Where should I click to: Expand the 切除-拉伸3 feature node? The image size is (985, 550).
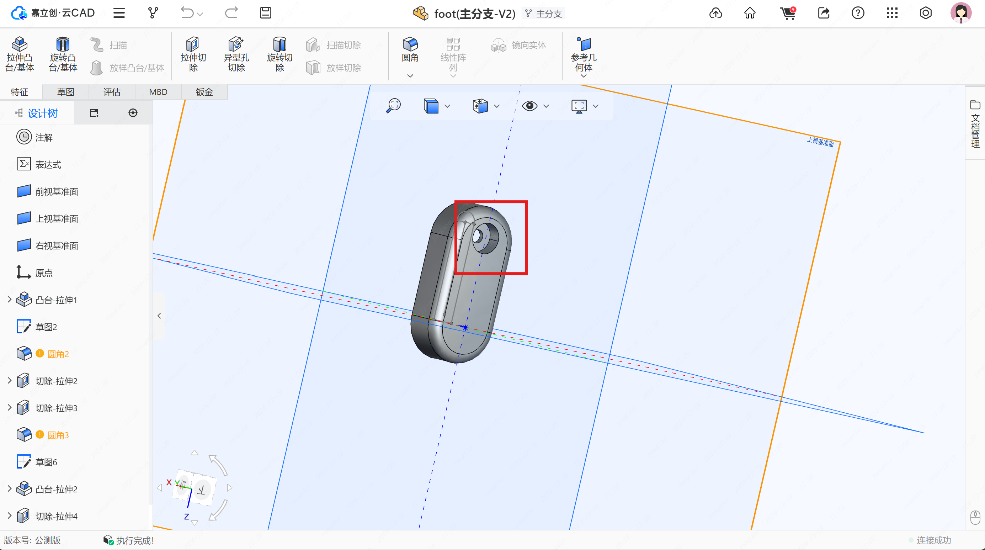10,408
